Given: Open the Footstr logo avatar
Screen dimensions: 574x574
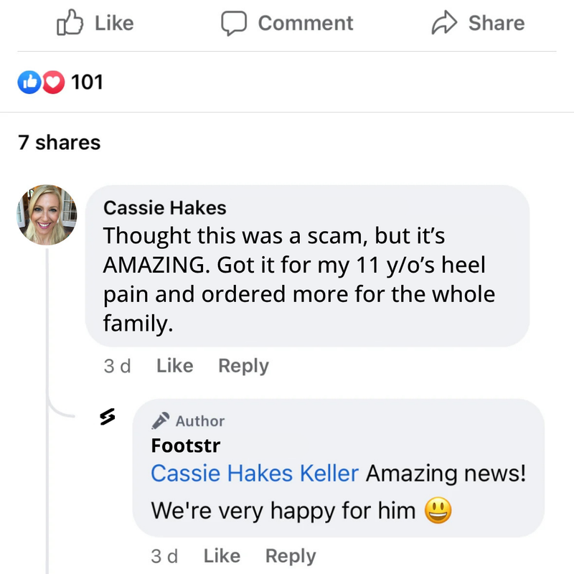Looking at the screenshot, I should pyautogui.click(x=108, y=418).
